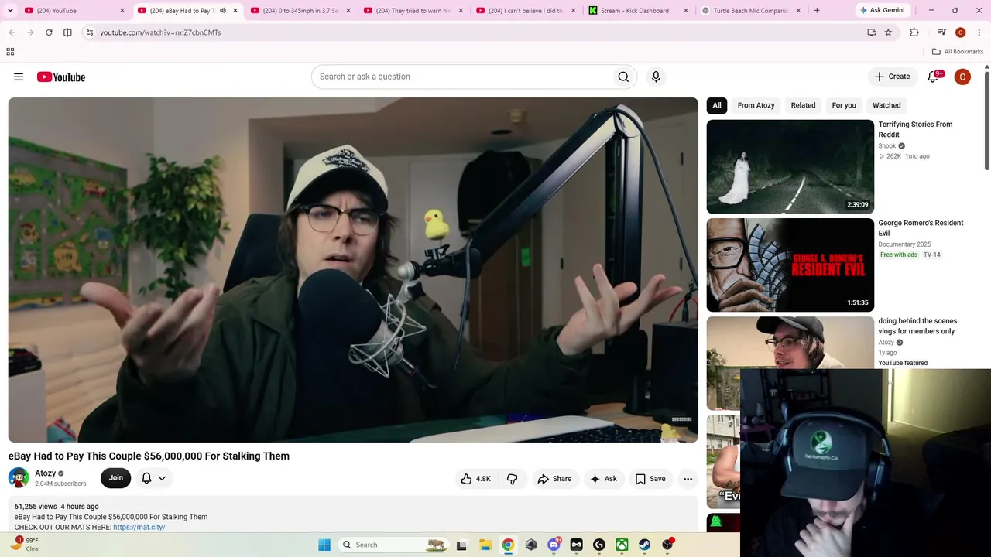Reload the page in Chrome

[49, 32]
